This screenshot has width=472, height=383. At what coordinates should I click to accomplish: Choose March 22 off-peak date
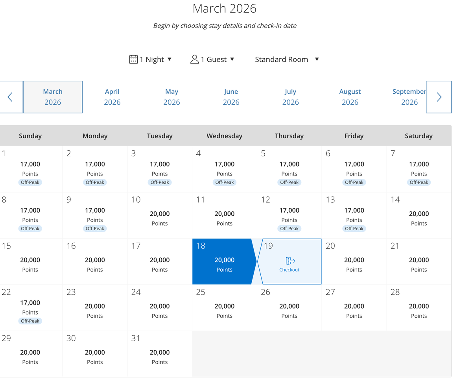(30, 307)
